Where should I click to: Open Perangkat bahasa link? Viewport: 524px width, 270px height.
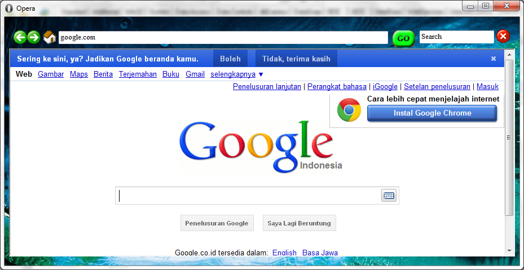(337, 87)
